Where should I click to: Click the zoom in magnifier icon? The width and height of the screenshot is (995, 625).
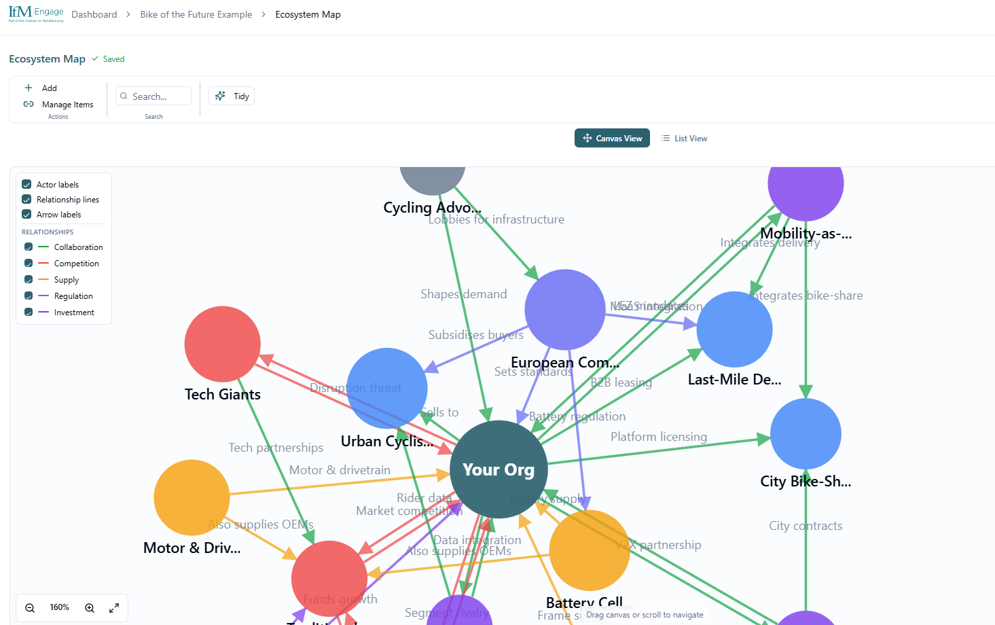pyautogui.click(x=89, y=607)
